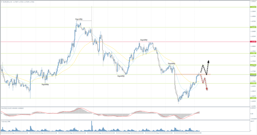Click the Volumes indicator label

tap(6, 121)
